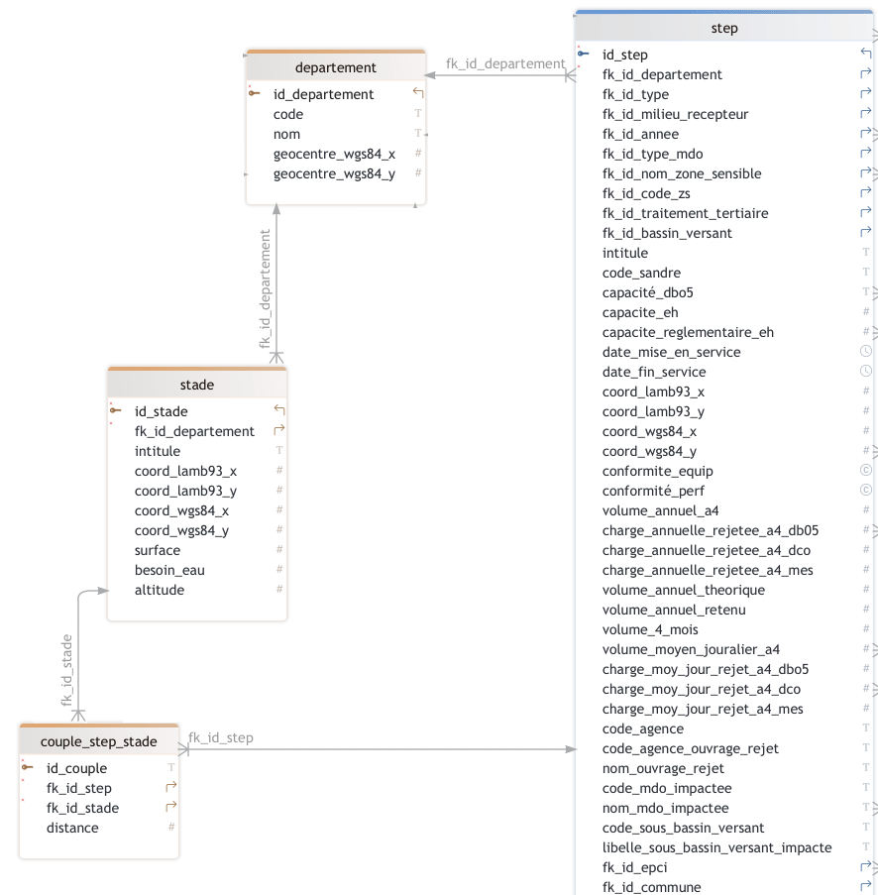
Task: Click the type icon next to conformite_equip
Action: point(865,471)
